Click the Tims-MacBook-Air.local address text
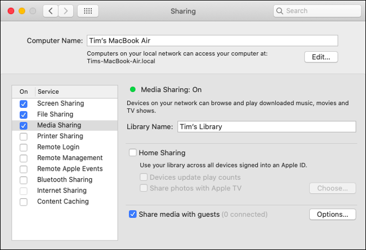366x250 pixels. (x=121, y=61)
